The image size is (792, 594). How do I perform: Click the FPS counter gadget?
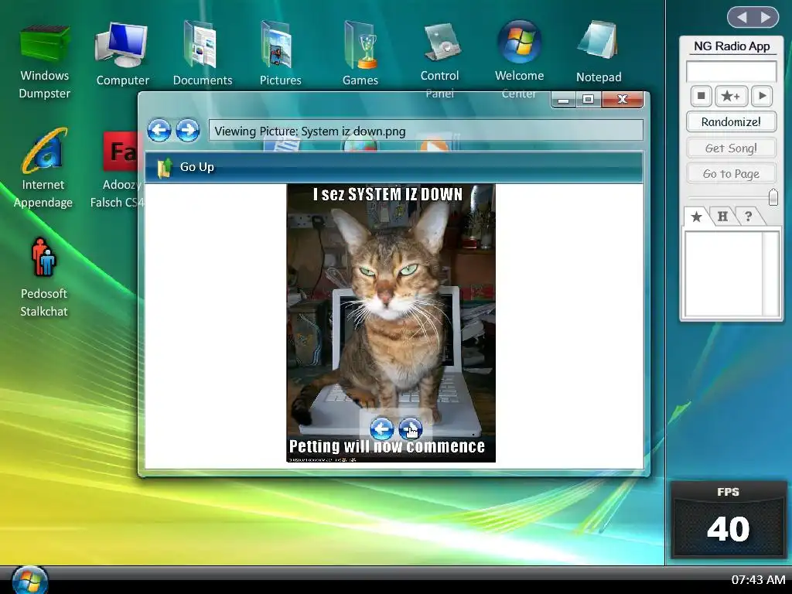[x=729, y=519]
